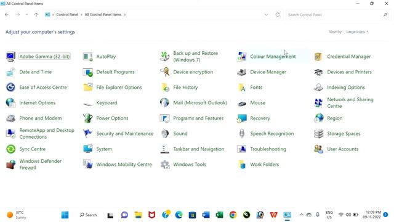
Task: Go up one level arrow
Action: coord(36,15)
